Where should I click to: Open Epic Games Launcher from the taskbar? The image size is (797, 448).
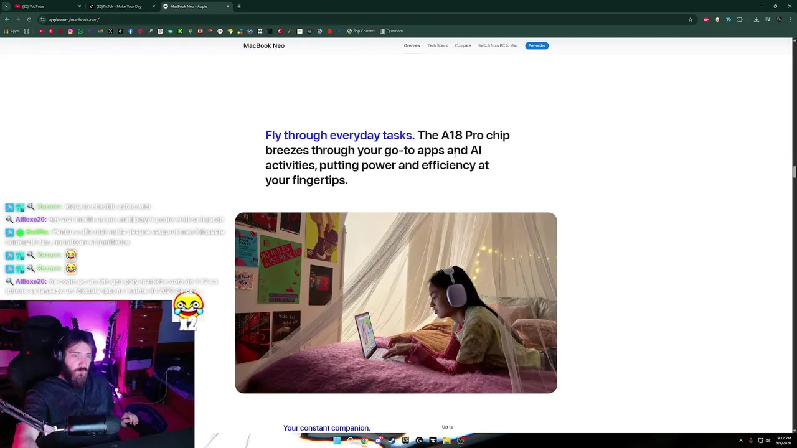click(406, 441)
